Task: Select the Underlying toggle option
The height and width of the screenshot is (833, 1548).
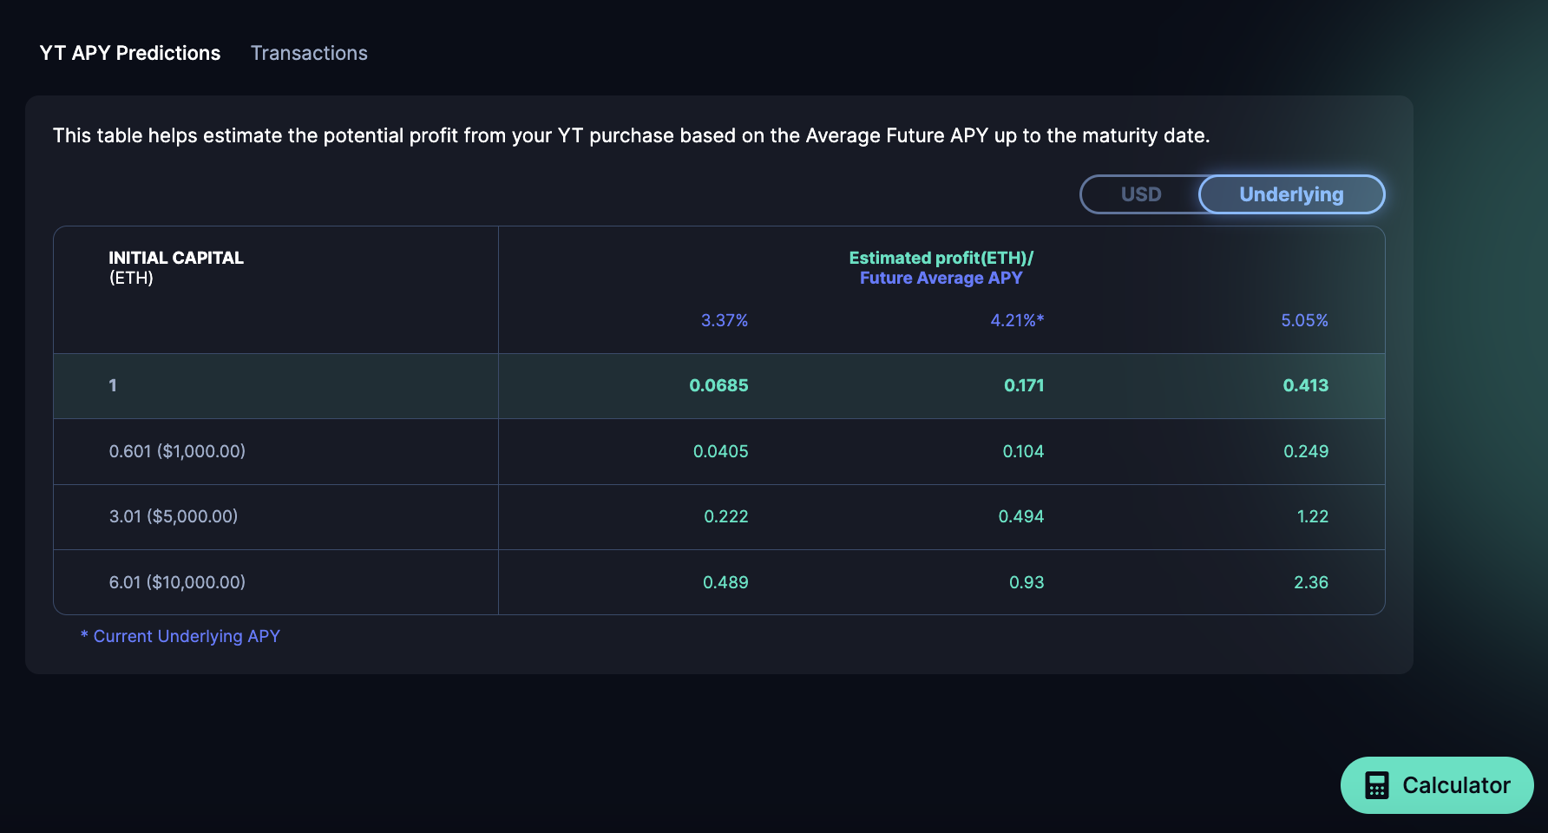Action: [1290, 194]
